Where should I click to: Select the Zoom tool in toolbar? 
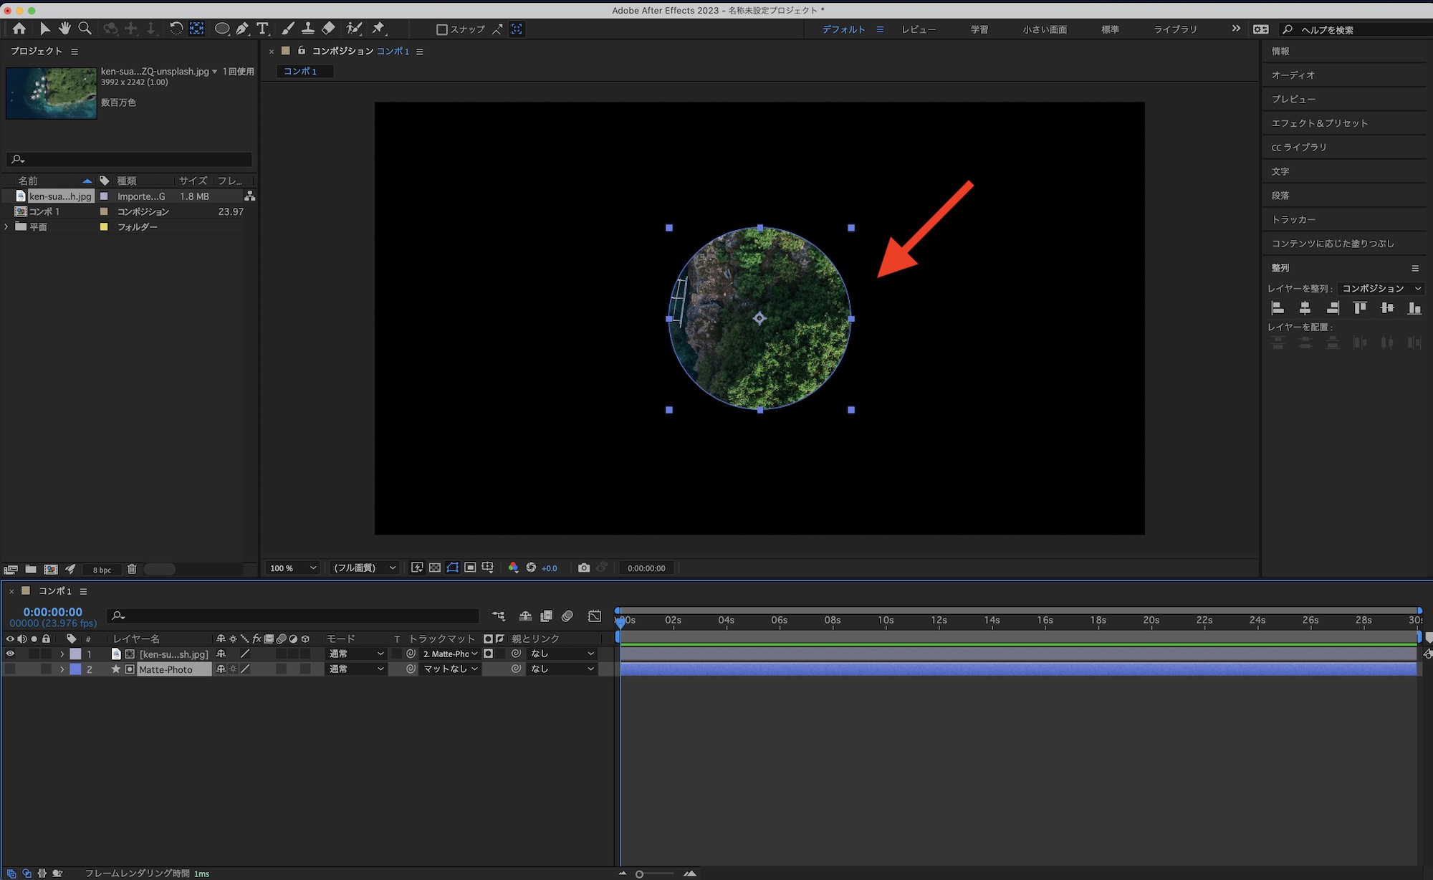pyautogui.click(x=85, y=29)
